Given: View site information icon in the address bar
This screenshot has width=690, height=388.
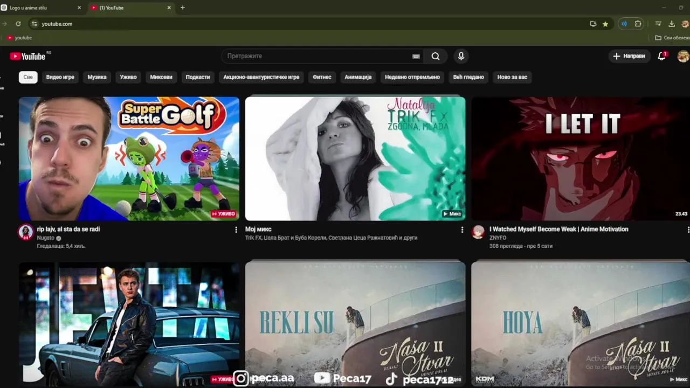Looking at the screenshot, I should click(x=34, y=24).
